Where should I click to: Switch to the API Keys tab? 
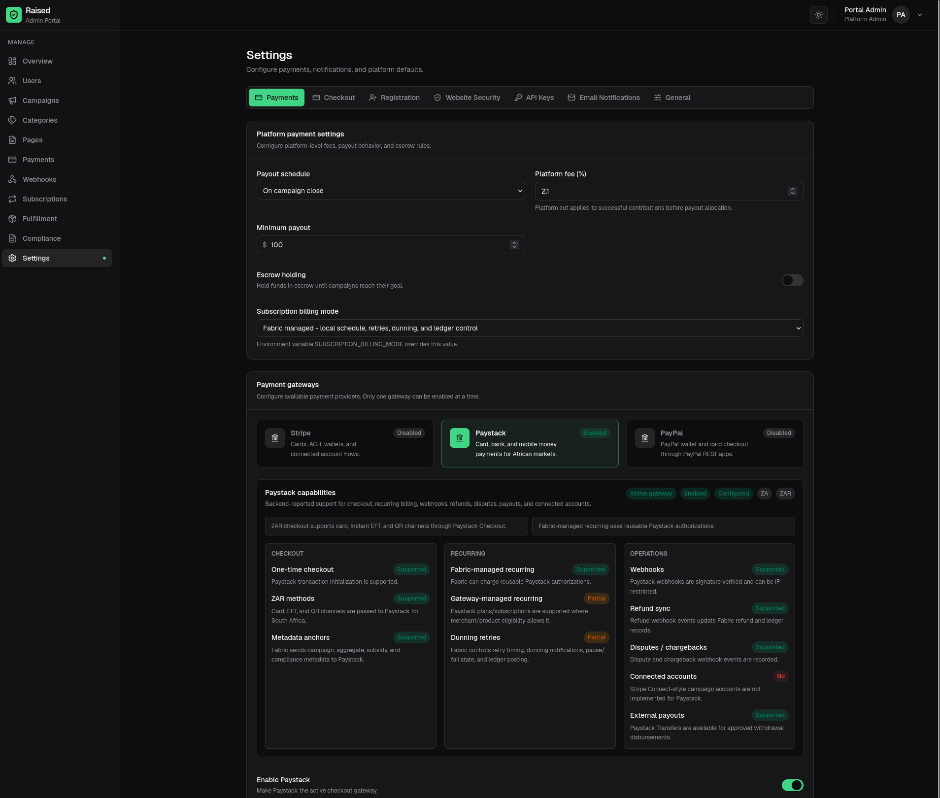point(534,98)
